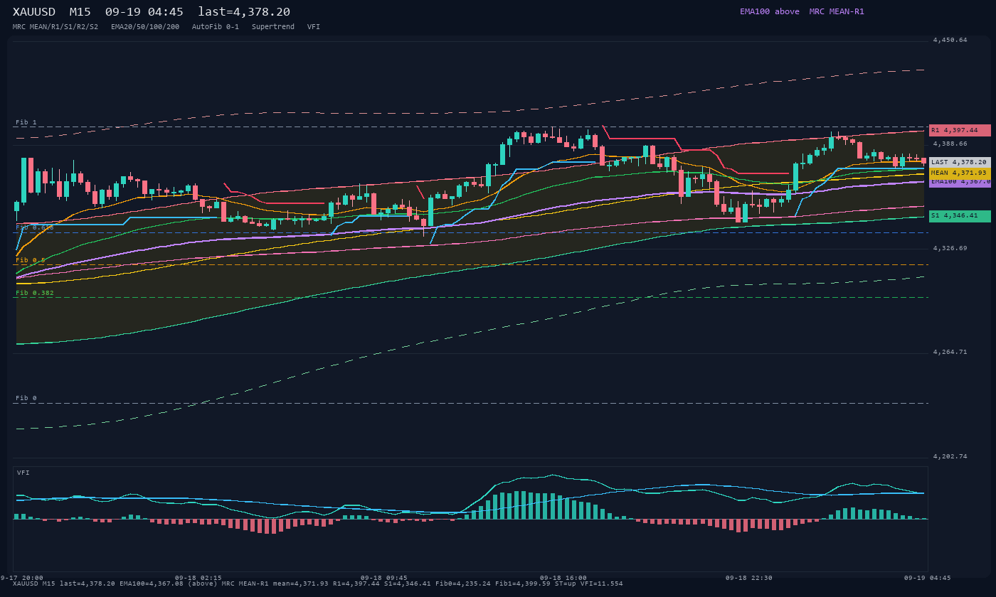Image resolution: width=996 pixels, height=597 pixels.
Task: Click VFI=11.554 in the bottom status line
Action: click(602, 583)
